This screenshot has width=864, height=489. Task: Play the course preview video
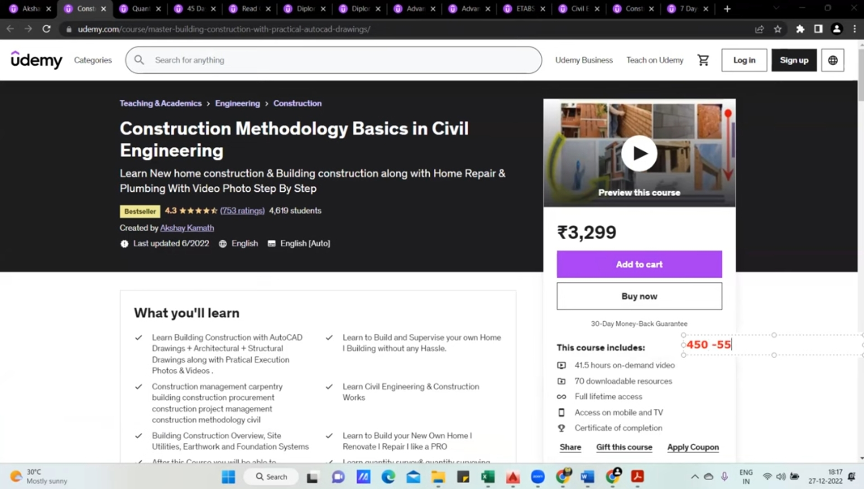(x=639, y=153)
